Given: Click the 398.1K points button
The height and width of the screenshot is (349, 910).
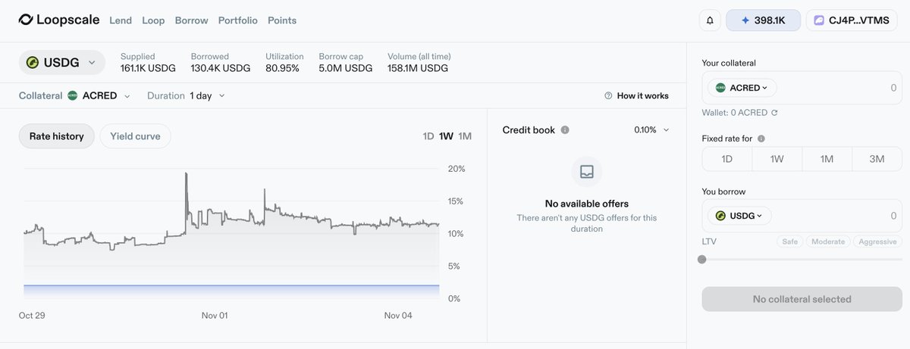Looking at the screenshot, I should click(x=763, y=20).
